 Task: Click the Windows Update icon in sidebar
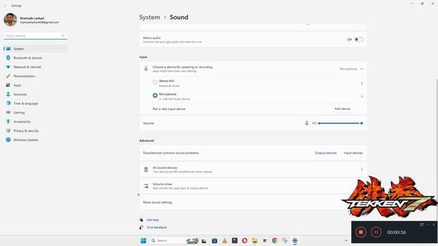click(8, 139)
